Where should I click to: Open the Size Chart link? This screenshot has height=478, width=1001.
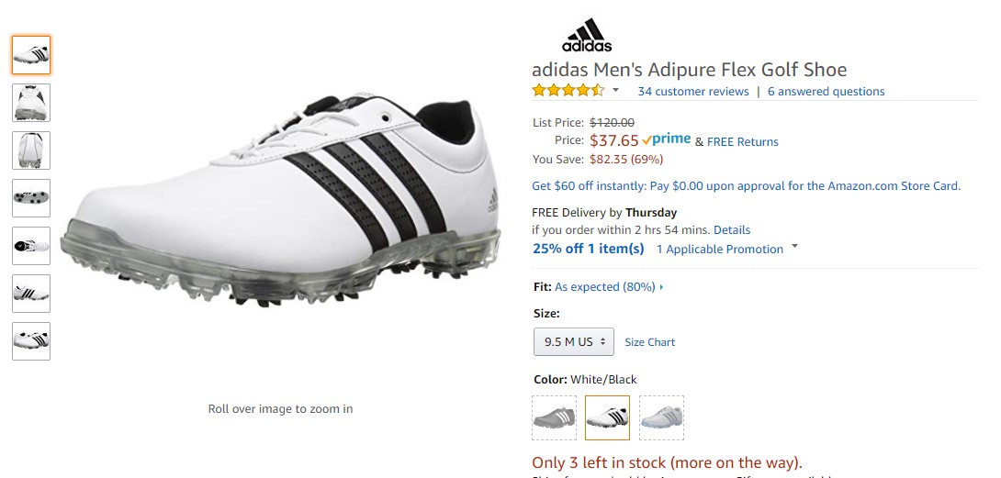pos(649,342)
